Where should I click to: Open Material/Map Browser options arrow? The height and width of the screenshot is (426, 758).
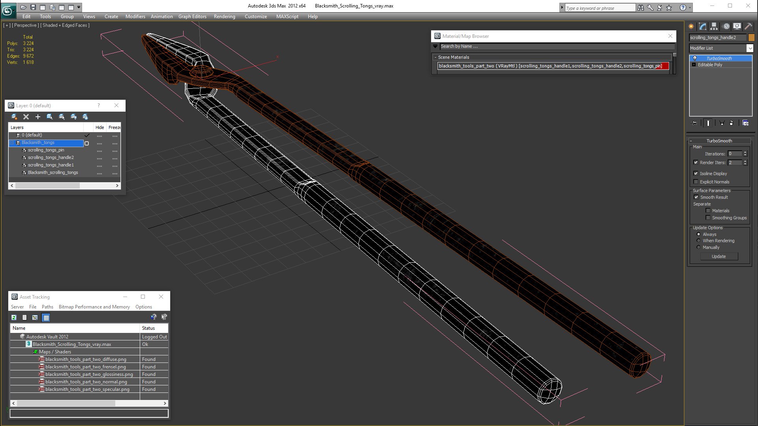[435, 47]
